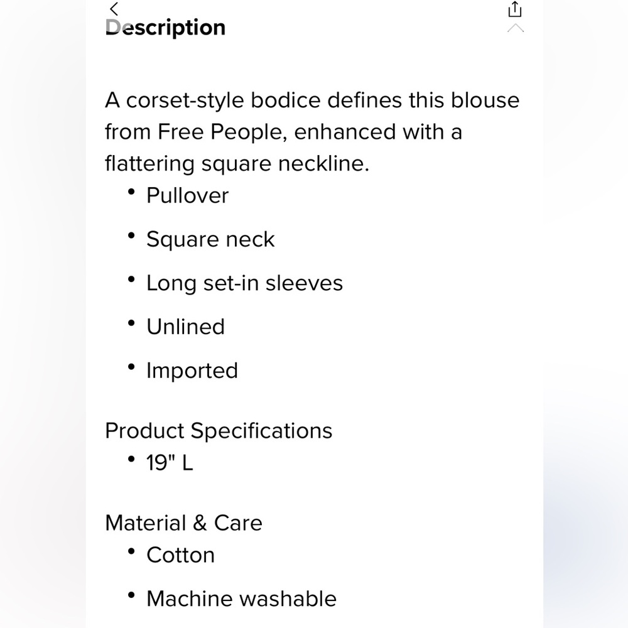The image size is (628, 628).
Task: Click the bullet dot before Imported
Action: click(x=131, y=367)
